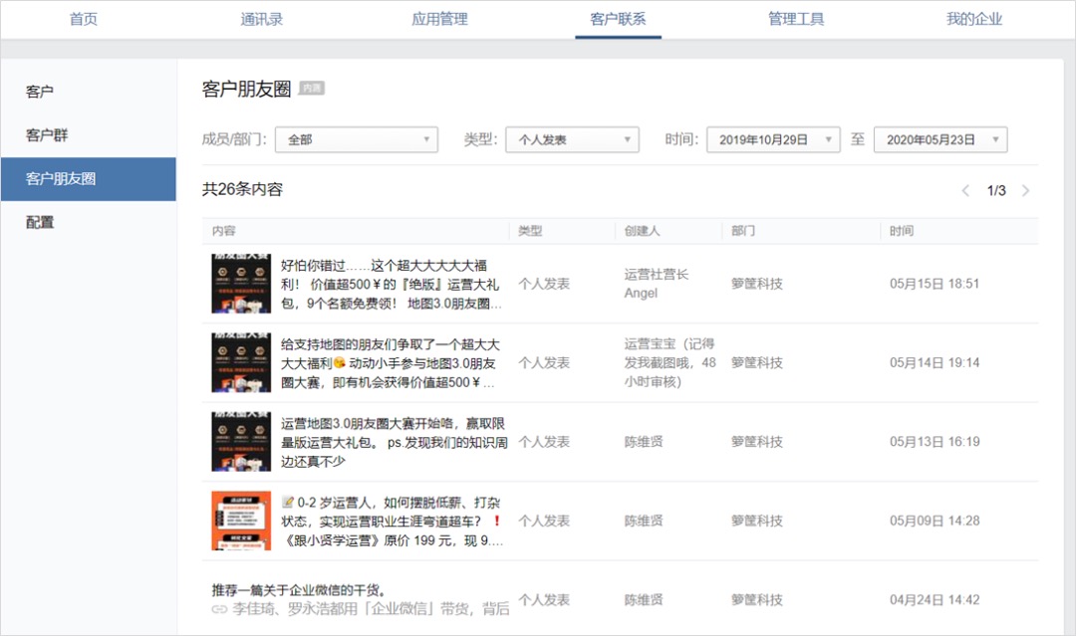Image resolution: width=1076 pixels, height=636 pixels.
Task: Select 客户朋友圈 in left sidebar
Action: 89,179
